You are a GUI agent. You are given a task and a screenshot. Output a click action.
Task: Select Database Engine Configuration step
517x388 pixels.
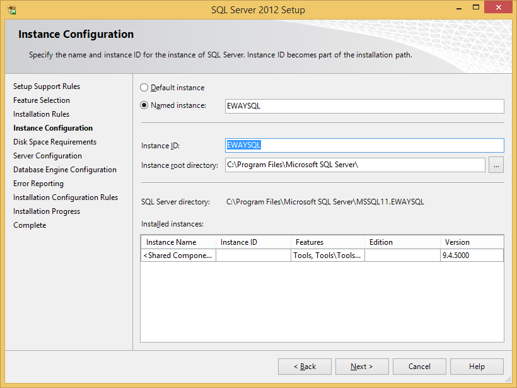pos(65,170)
